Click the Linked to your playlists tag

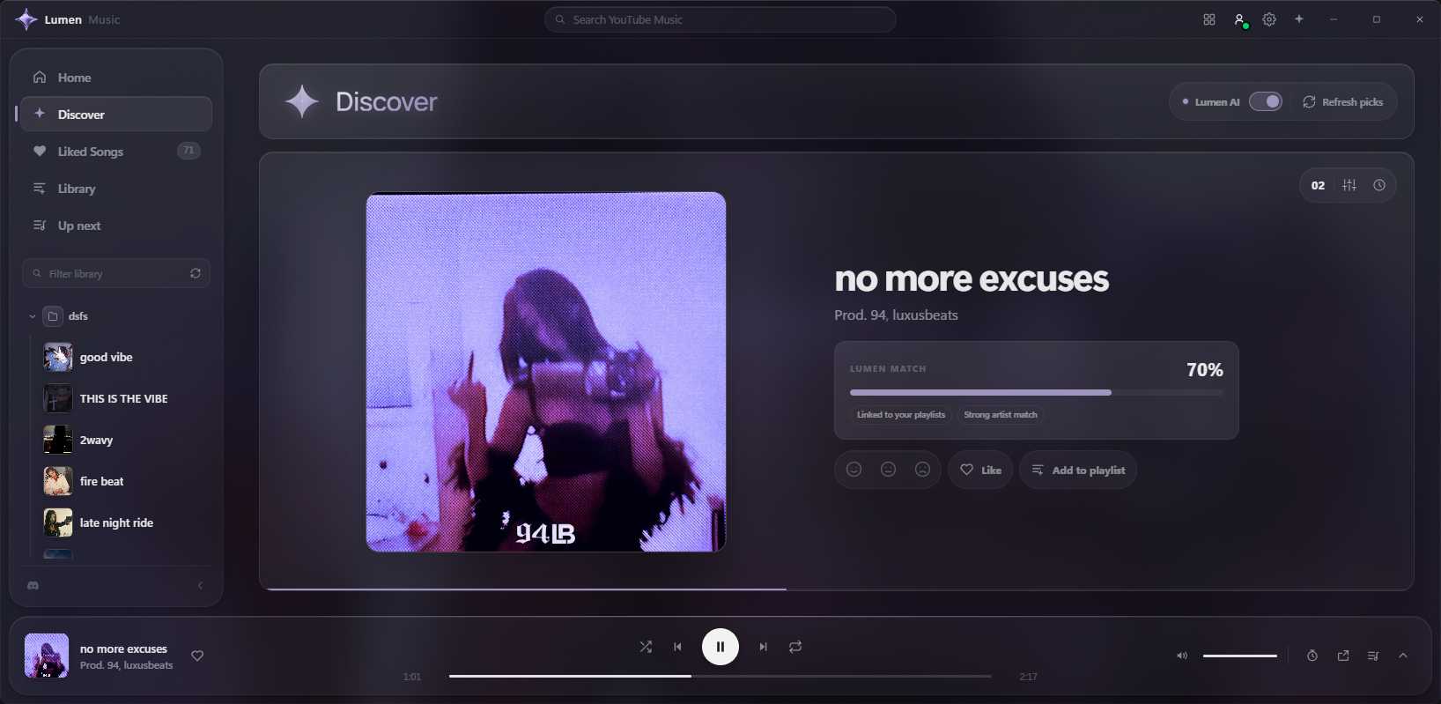click(901, 415)
